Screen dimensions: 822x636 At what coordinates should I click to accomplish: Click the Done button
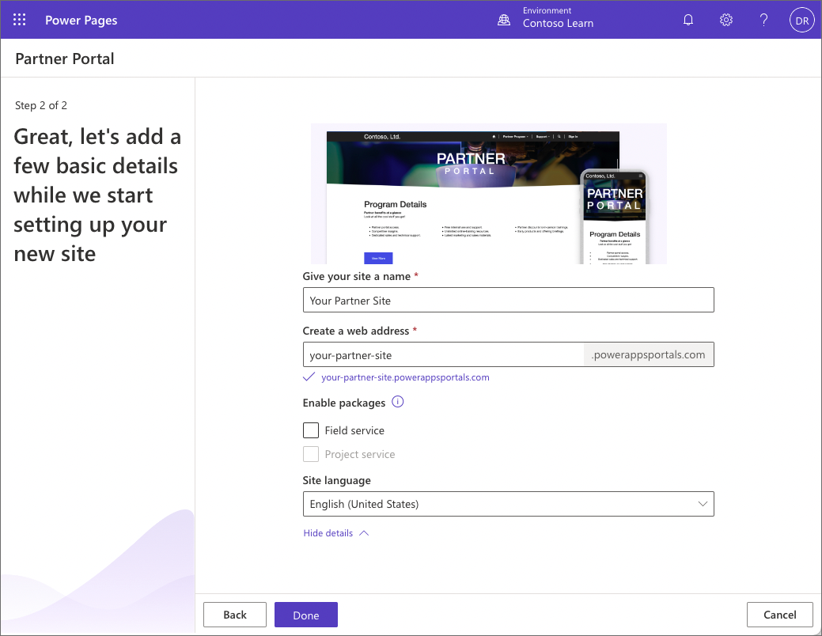click(306, 615)
